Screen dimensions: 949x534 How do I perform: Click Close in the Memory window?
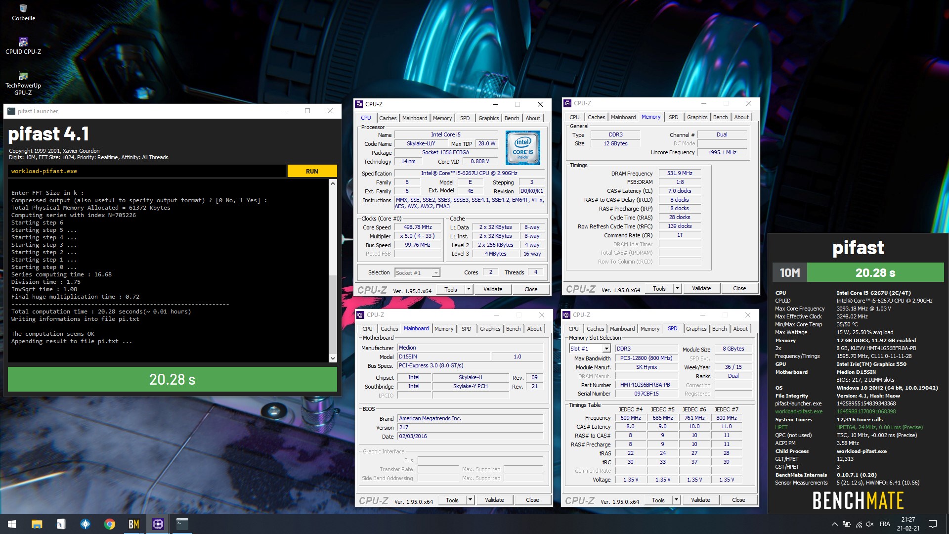tap(739, 288)
